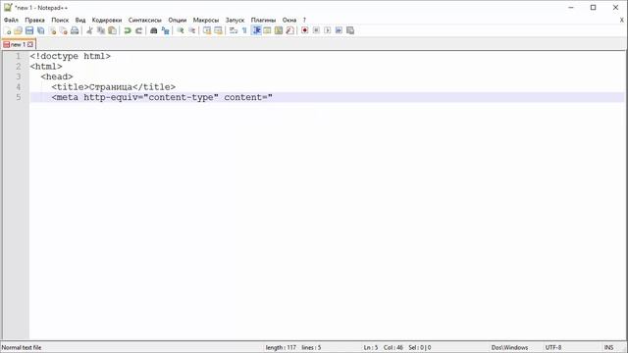The height and width of the screenshot is (353, 628).
Task: Save the current file via toolbar
Action: 29,30
